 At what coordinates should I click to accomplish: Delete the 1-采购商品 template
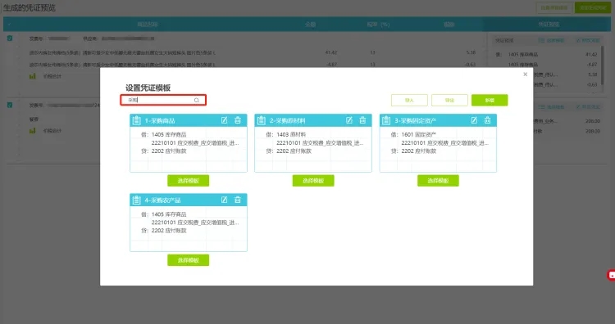point(238,120)
